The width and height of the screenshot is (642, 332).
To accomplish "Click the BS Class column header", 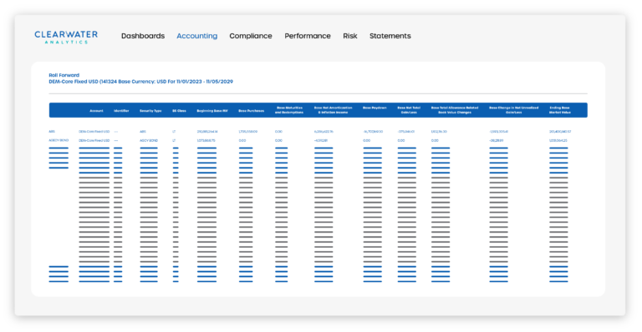I will (x=180, y=111).
